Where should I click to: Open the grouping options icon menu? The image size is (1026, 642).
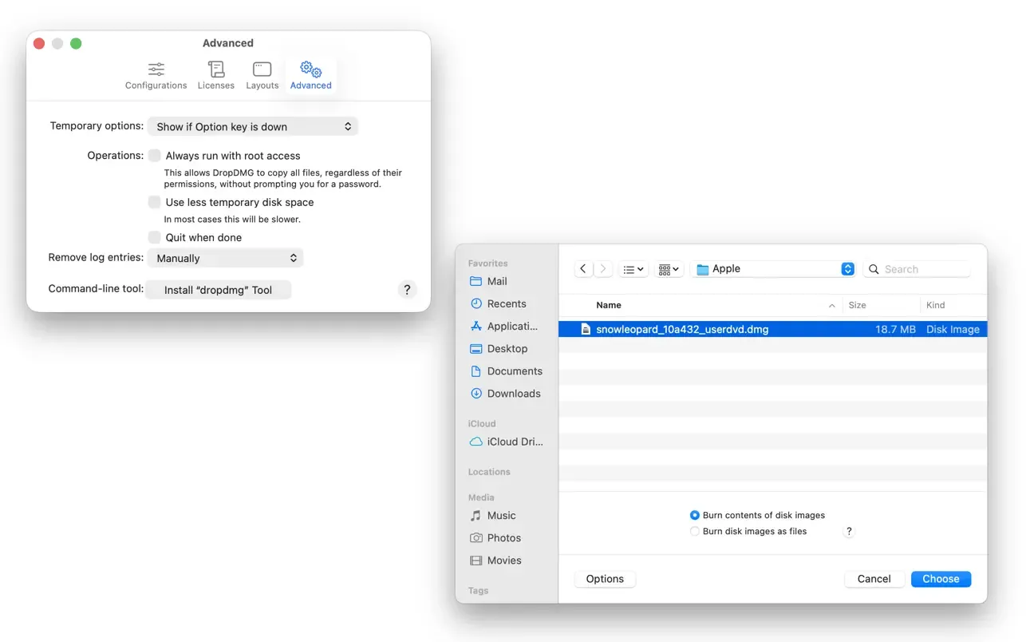(x=669, y=269)
